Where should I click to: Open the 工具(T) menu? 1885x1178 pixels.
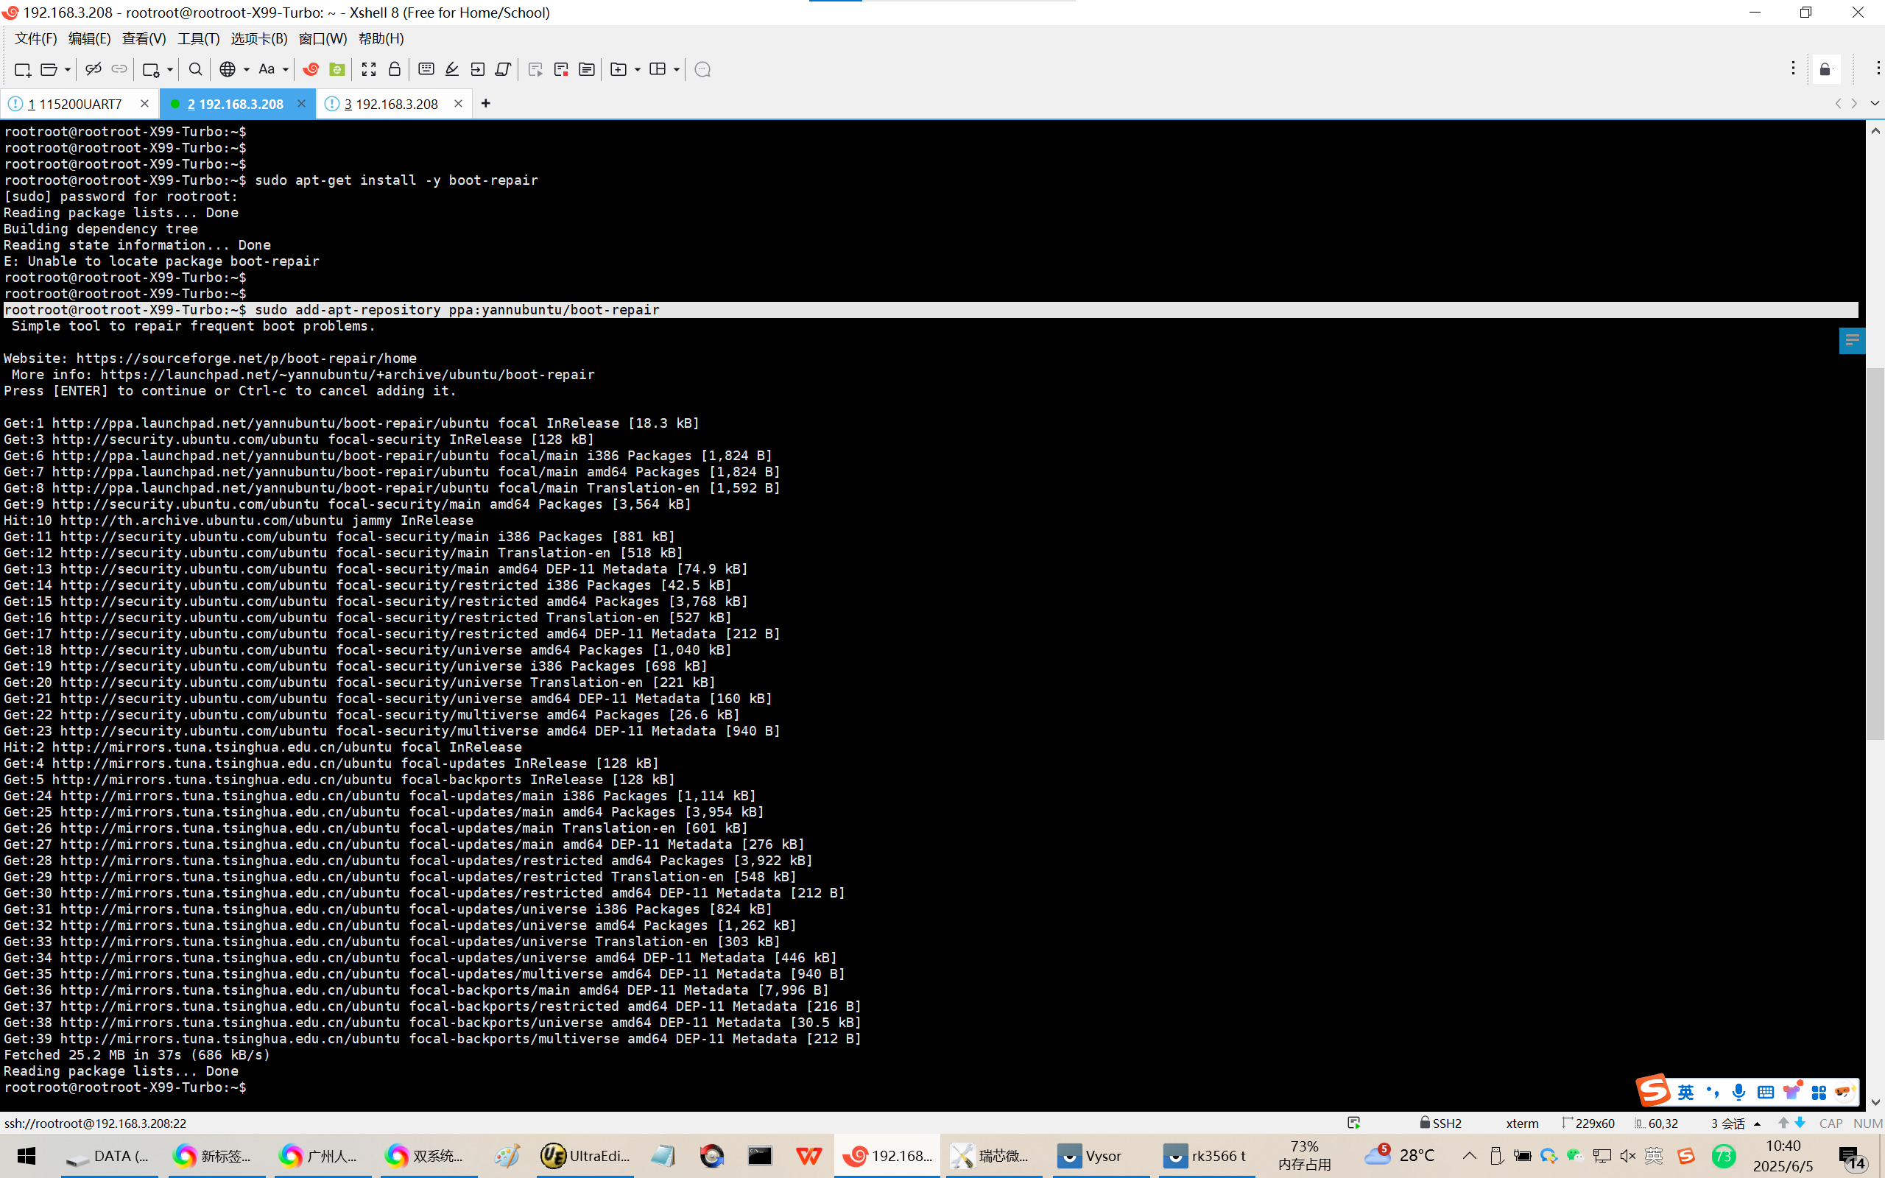pos(198,38)
